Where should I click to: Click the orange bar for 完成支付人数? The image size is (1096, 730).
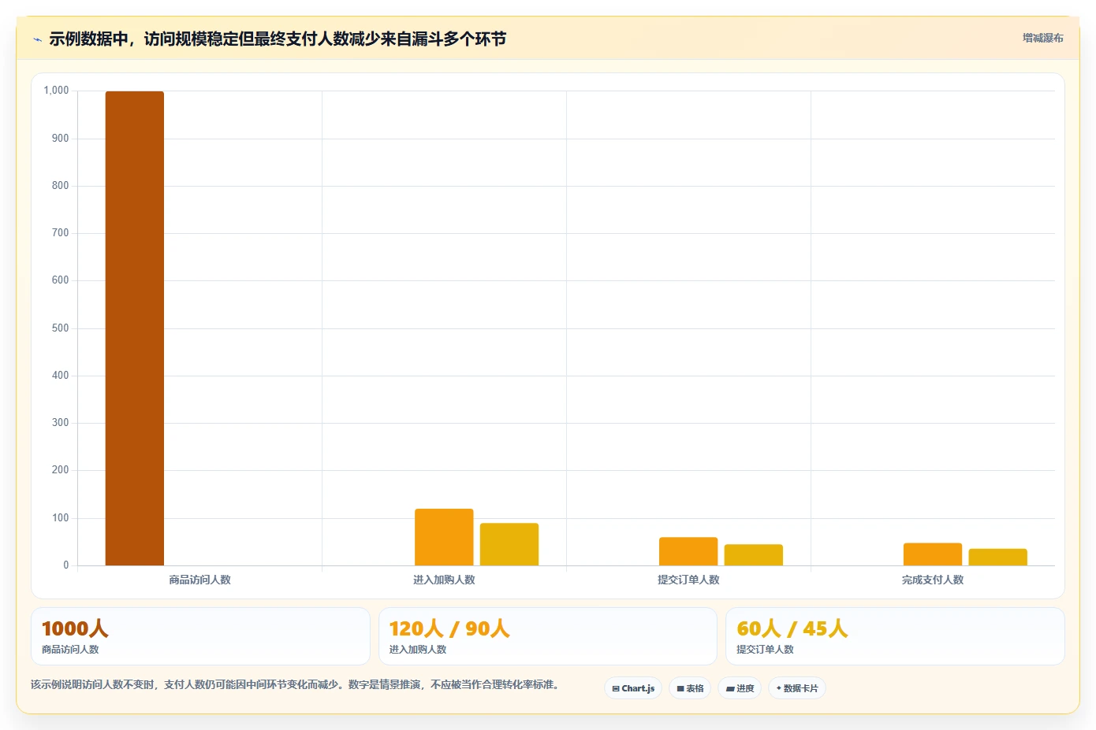pos(933,554)
